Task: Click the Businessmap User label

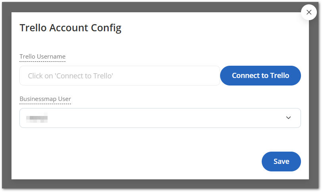Action: (x=45, y=99)
